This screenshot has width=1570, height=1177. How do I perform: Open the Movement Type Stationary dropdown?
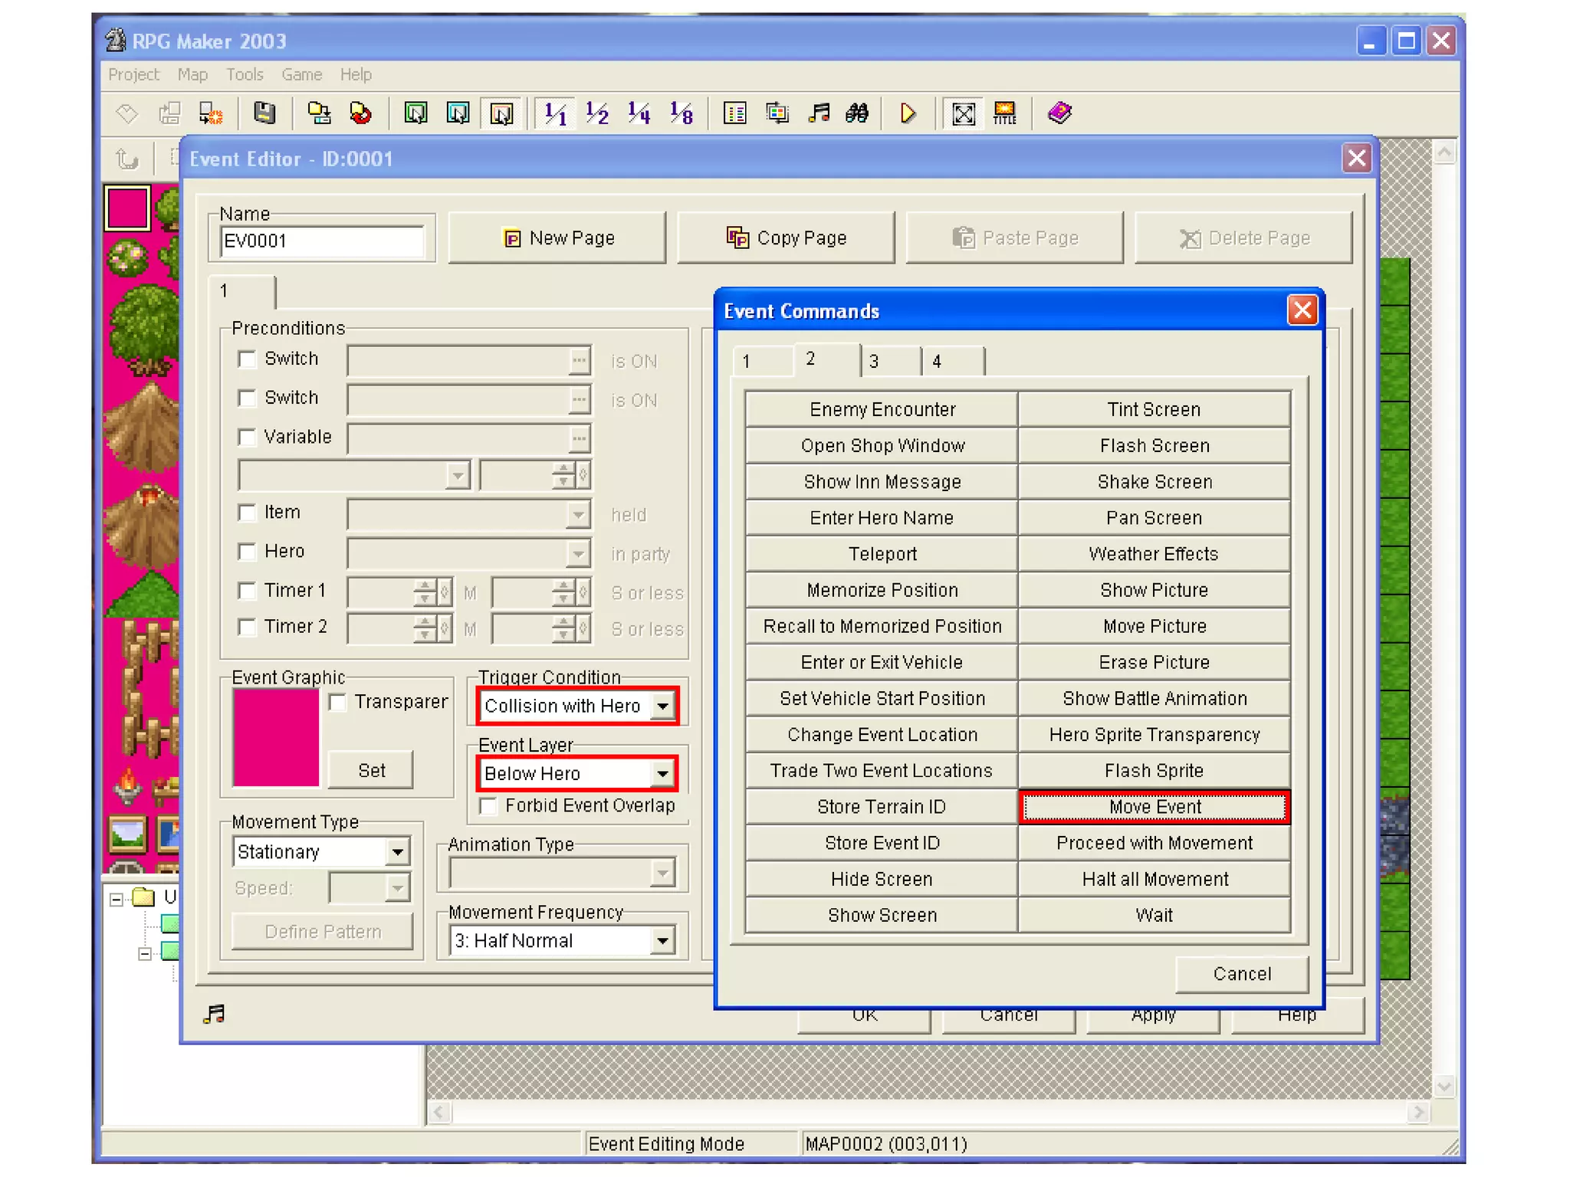click(397, 851)
